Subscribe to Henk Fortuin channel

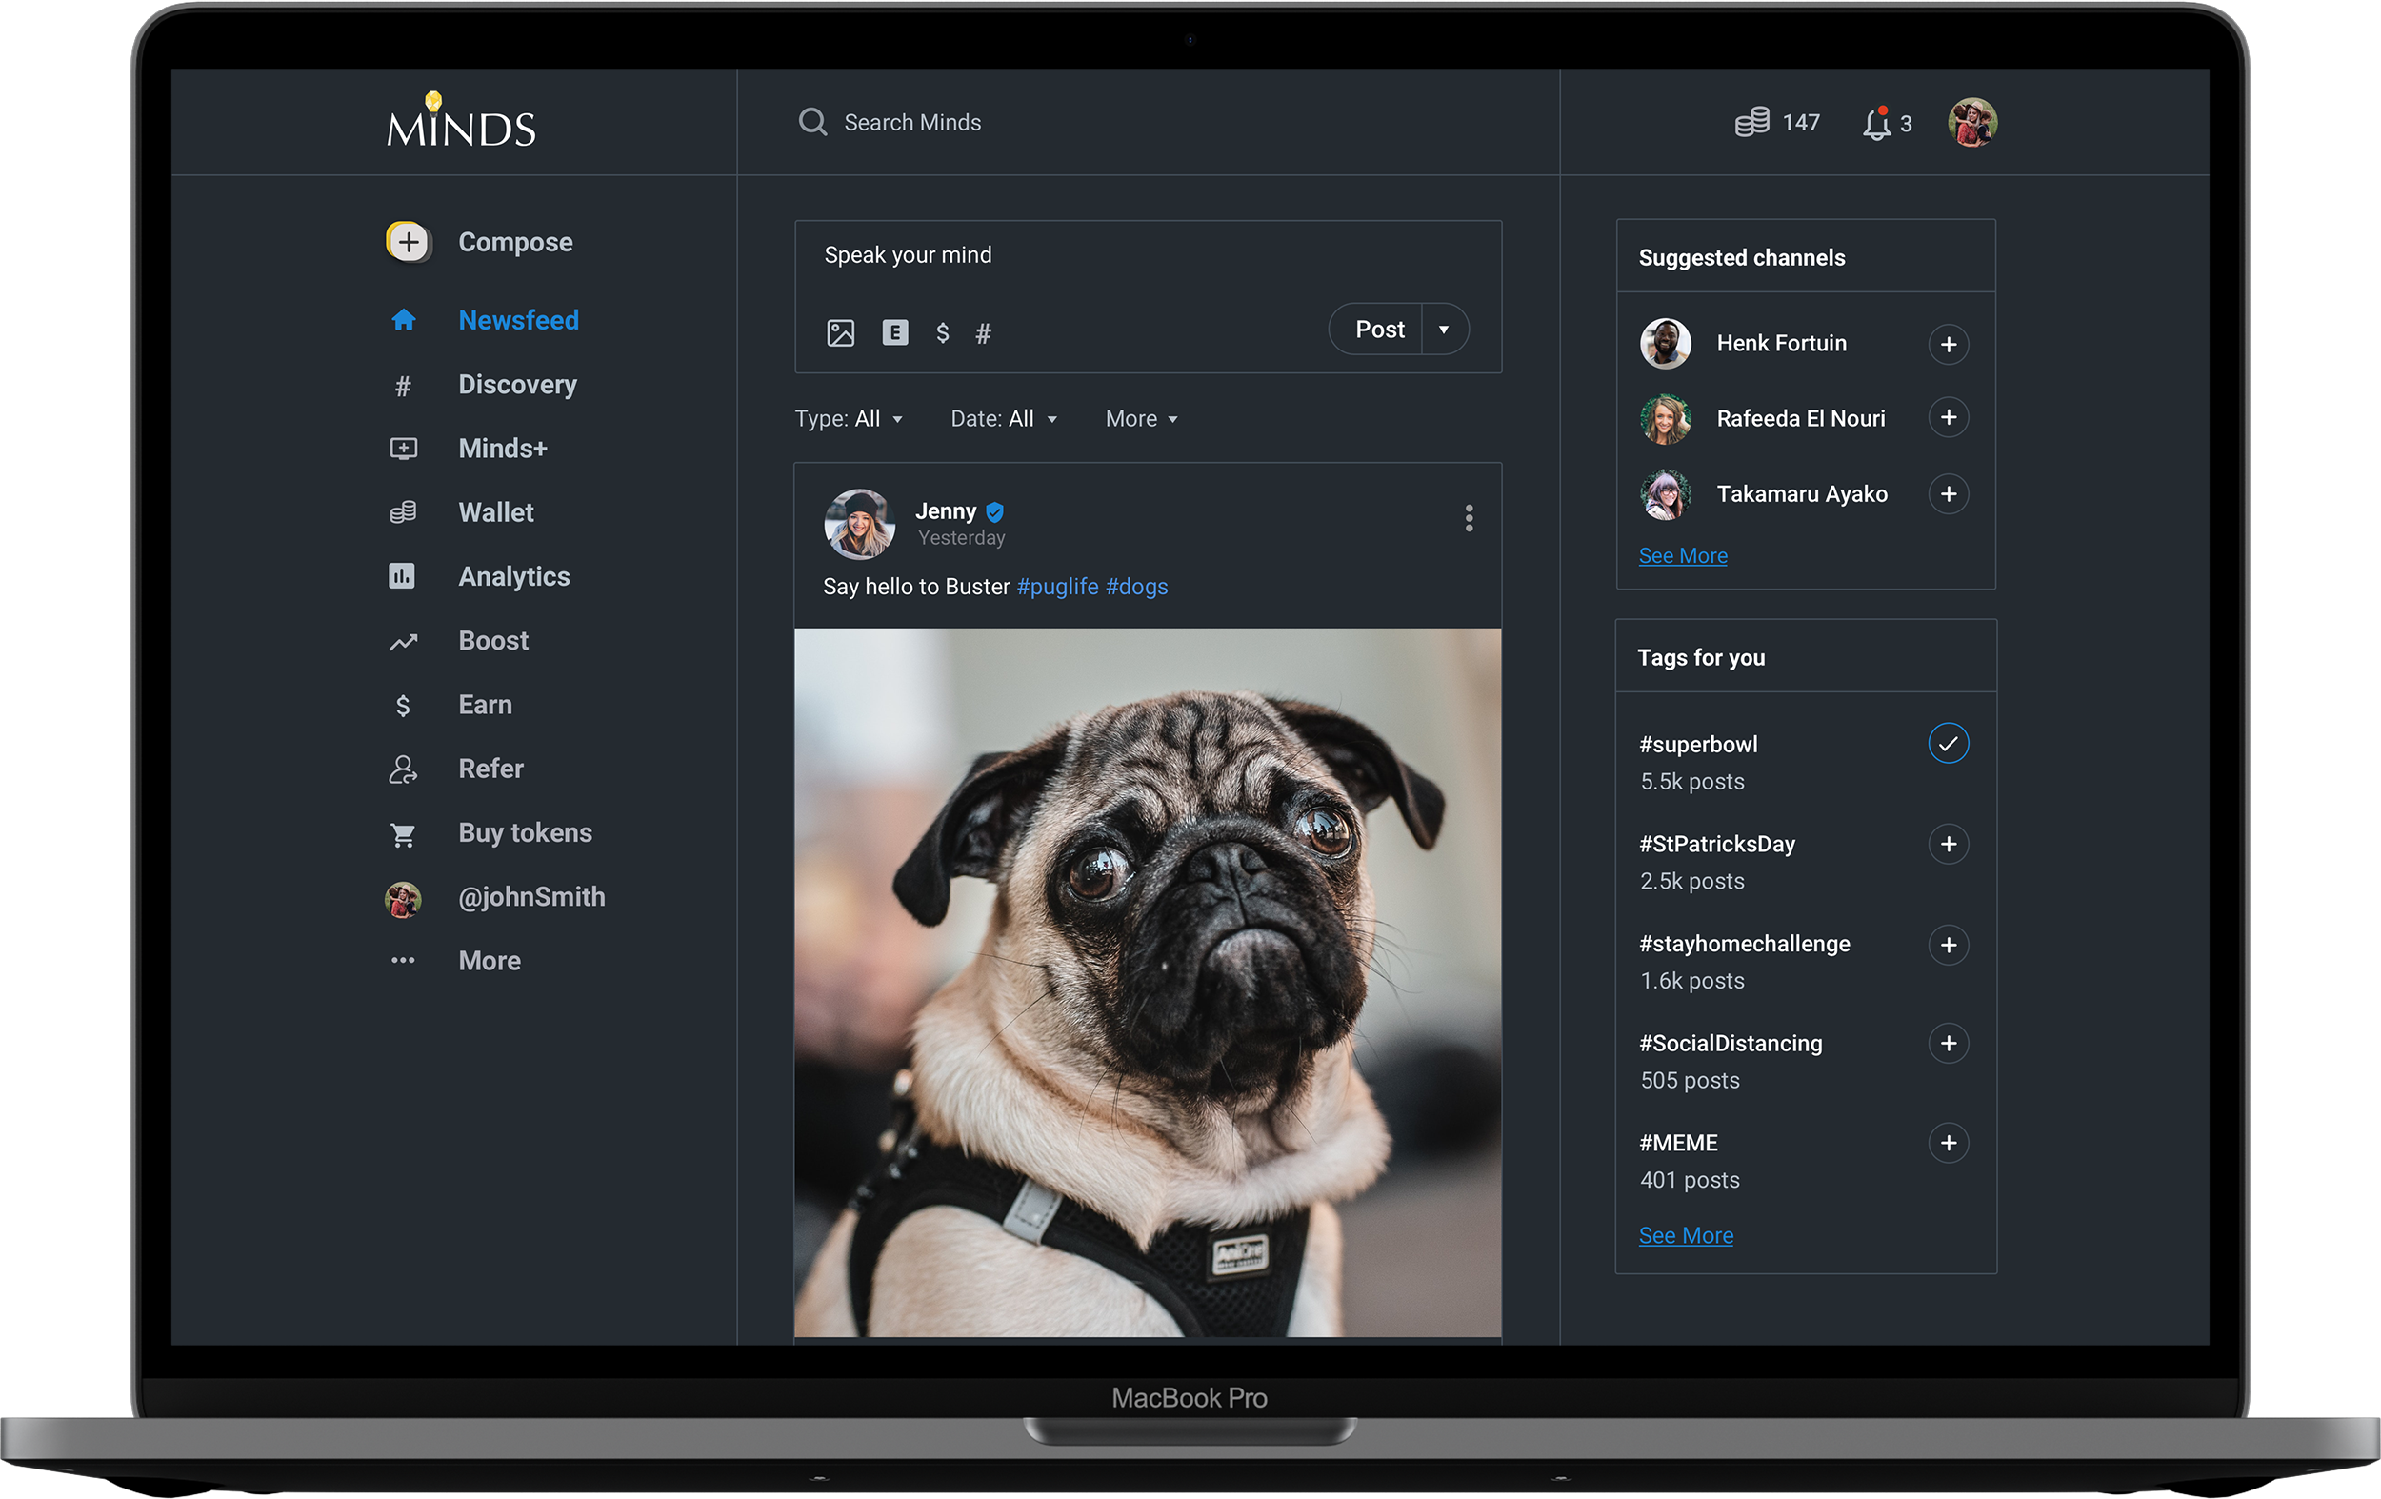(x=1947, y=344)
